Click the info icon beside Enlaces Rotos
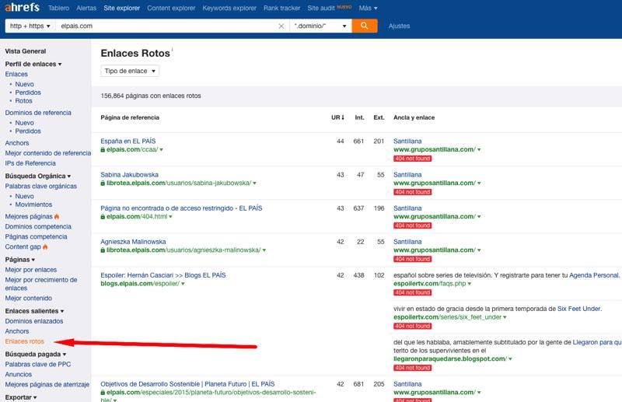622x402 pixels. (172, 49)
